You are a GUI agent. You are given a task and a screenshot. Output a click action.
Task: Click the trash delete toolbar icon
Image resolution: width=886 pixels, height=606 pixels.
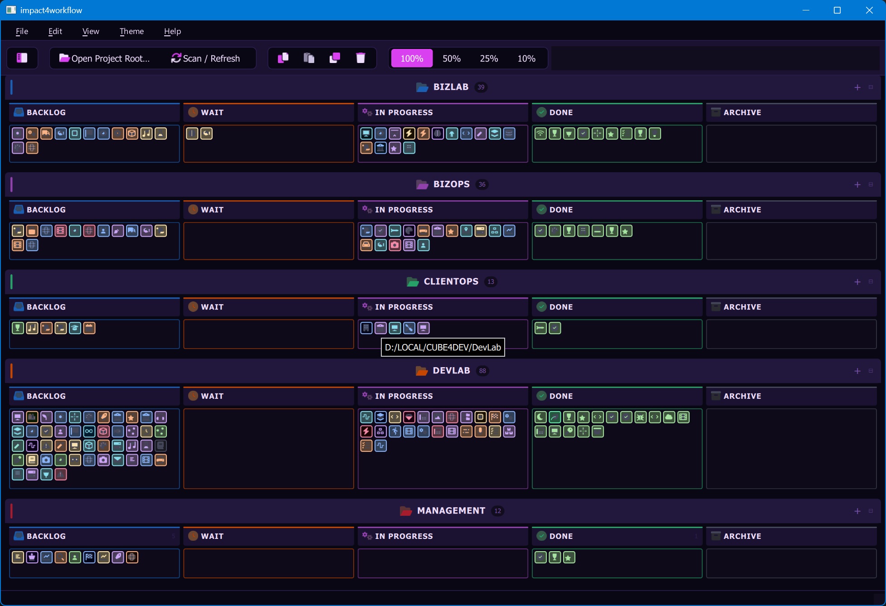360,58
